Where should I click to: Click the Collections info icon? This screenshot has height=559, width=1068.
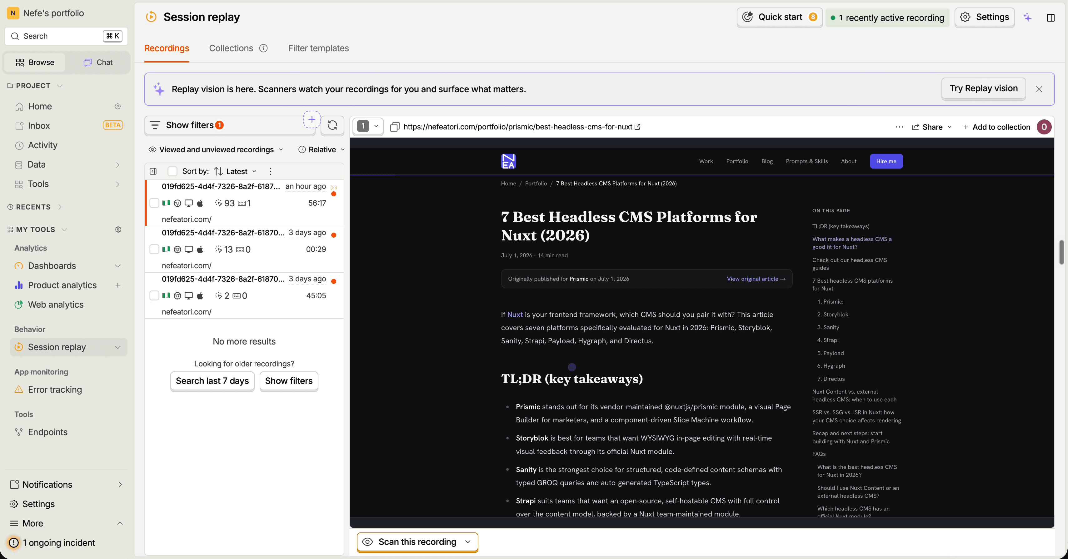click(263, 48)
